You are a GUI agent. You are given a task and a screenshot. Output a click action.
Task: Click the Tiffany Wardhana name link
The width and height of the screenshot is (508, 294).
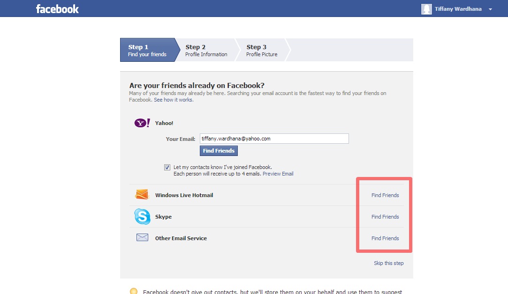point(458,9)
